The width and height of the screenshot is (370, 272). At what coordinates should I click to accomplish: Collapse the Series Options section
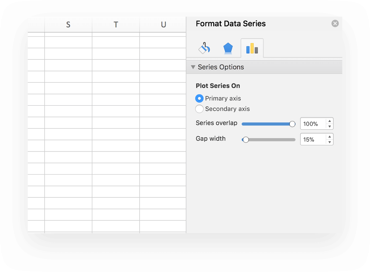(x=193, y=67)
